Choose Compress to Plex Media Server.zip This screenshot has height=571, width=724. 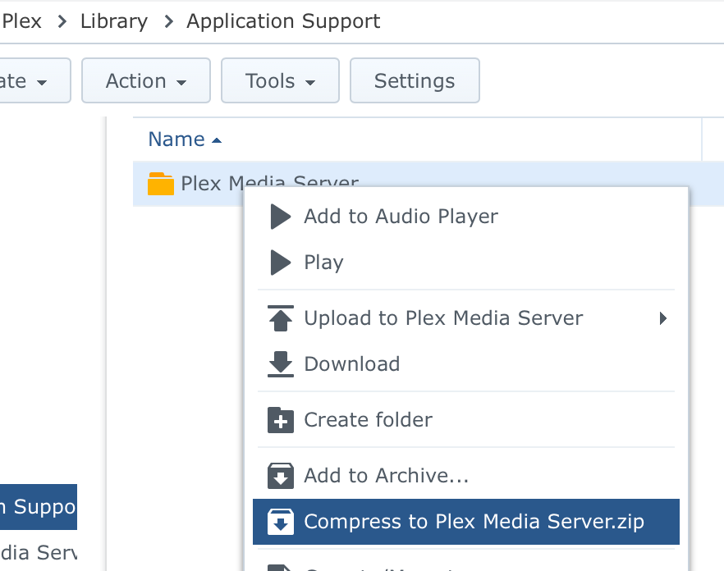[466, 522]
